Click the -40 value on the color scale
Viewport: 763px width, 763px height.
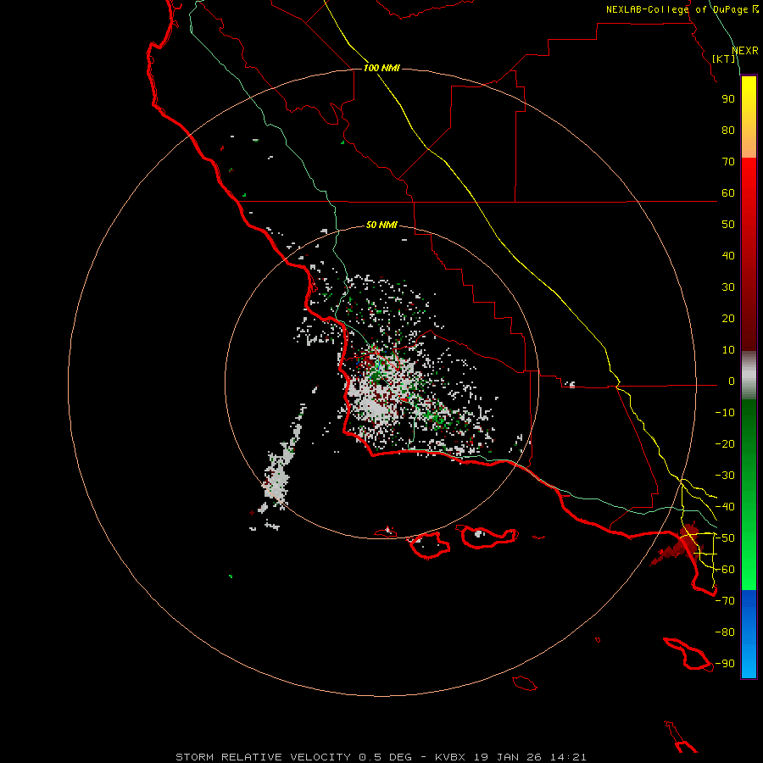coord(725,507)
